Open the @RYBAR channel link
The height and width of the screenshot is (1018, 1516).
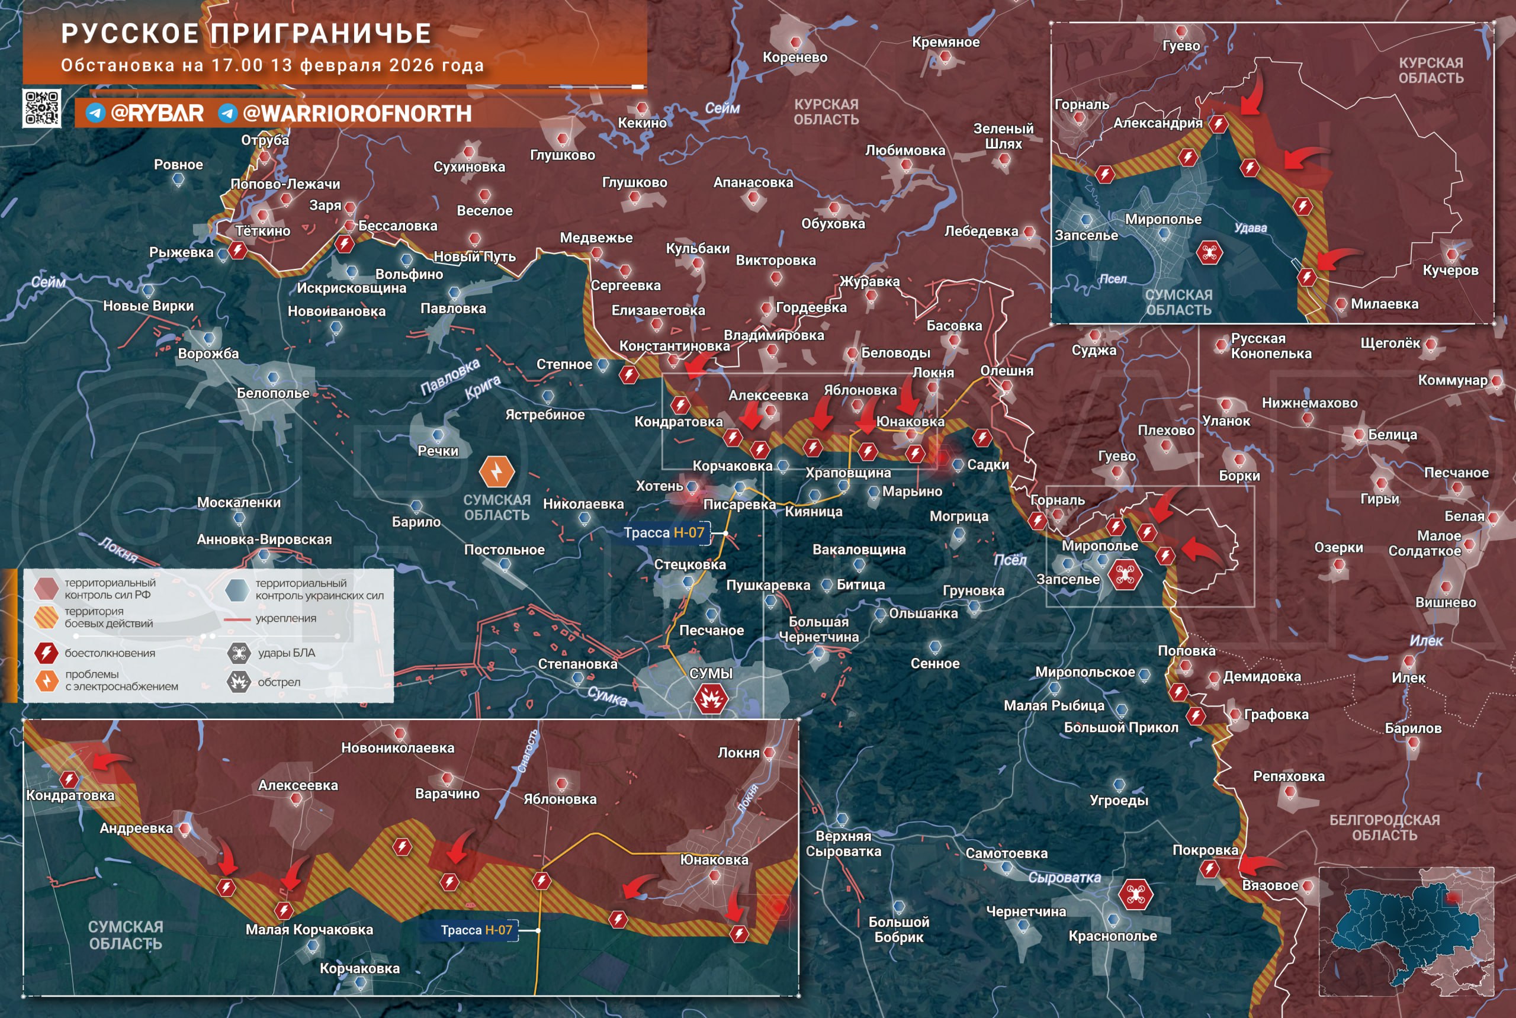[157, 113]
